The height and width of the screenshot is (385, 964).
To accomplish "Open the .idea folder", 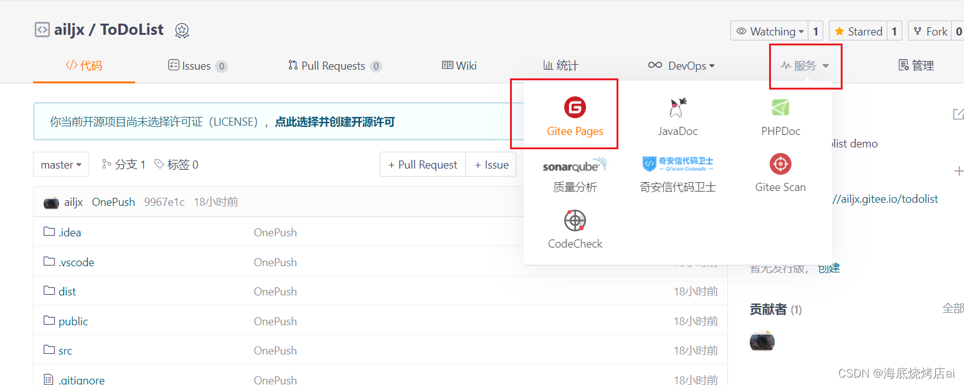I will click(70, 233).
